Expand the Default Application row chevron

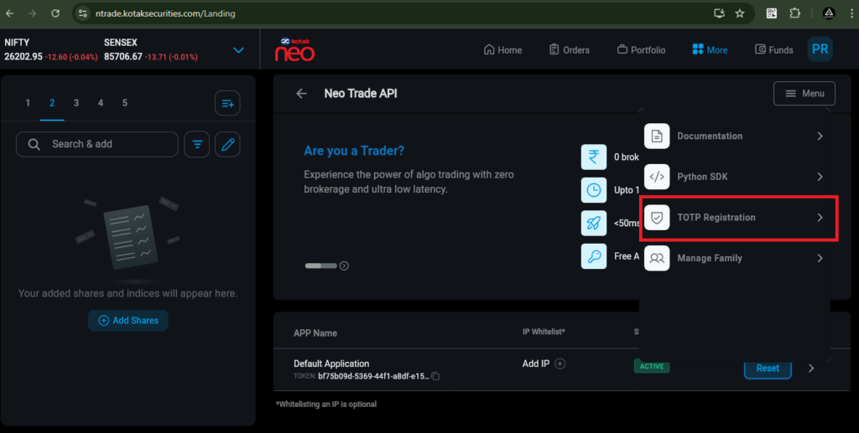[810, 368]
